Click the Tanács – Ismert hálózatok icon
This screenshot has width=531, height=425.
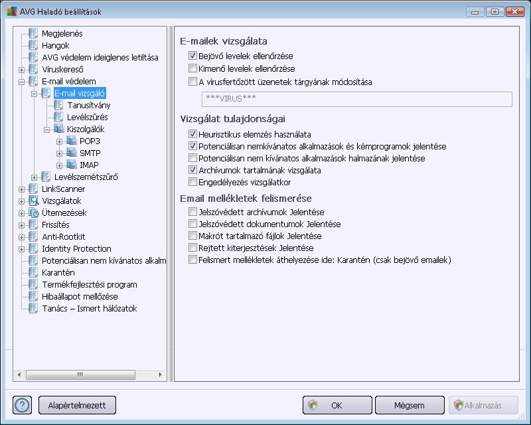pos(33,308)
